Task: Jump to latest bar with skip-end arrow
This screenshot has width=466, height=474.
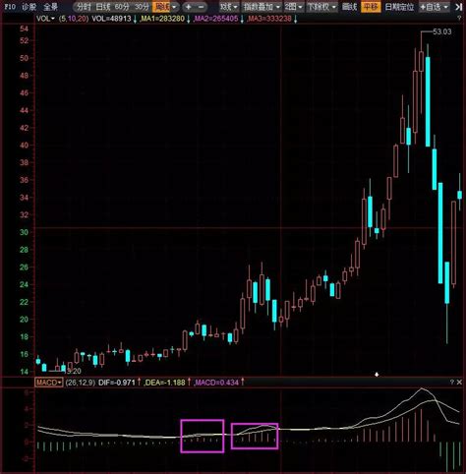Action: tap(459, 7)
